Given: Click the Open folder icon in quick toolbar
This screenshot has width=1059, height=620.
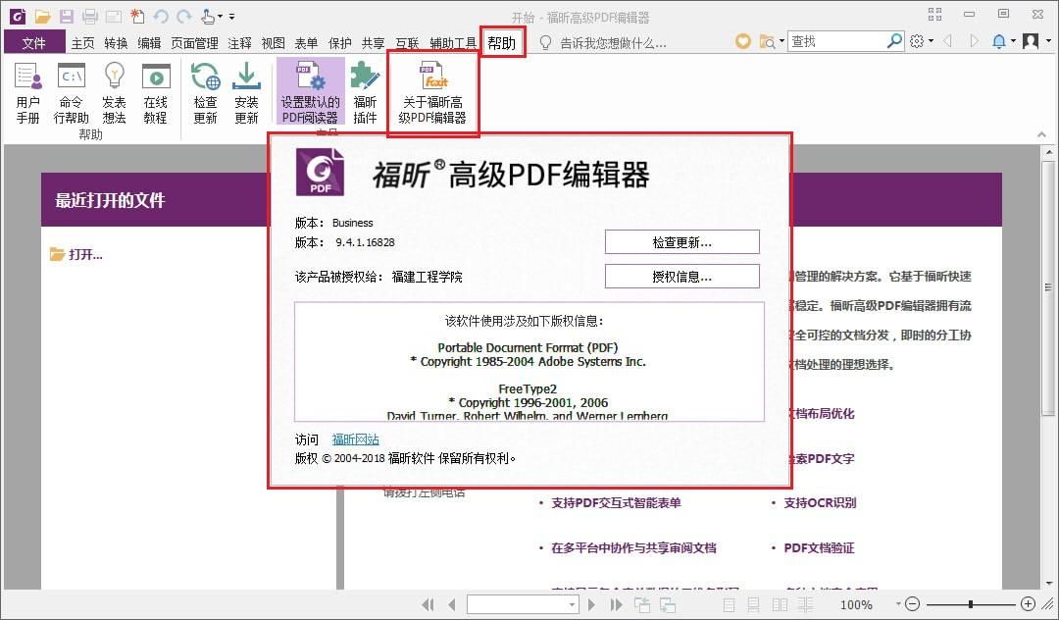Looking at the screenshot, I should [x=42, y=16].
